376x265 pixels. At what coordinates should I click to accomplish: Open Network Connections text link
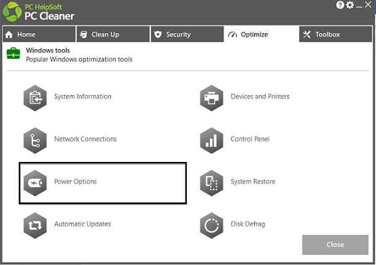(x=85, y=139)
